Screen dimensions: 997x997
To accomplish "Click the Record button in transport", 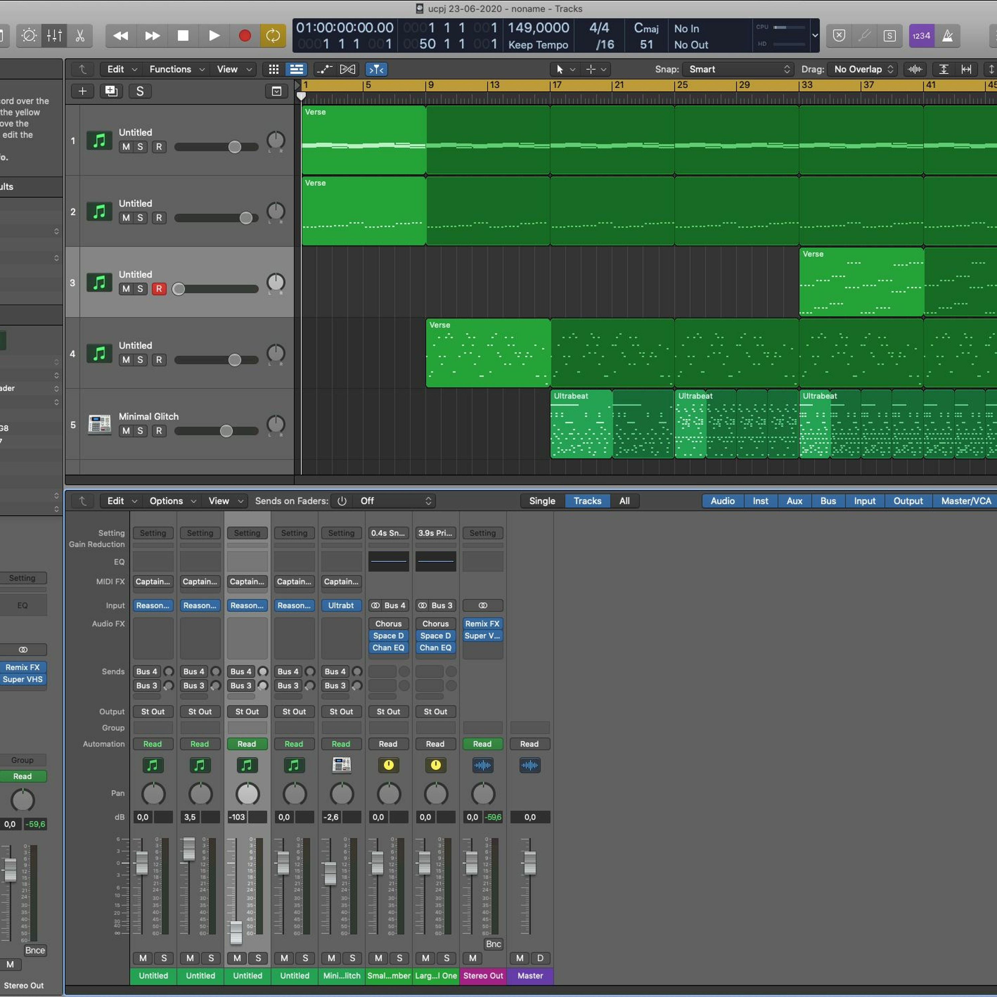I will point(245,36).
